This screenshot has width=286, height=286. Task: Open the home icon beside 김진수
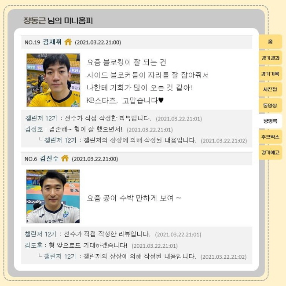tap(65, 158)
